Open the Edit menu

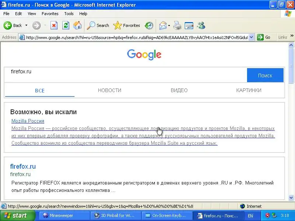tap(18, 14)
